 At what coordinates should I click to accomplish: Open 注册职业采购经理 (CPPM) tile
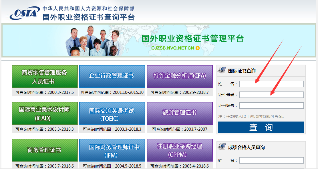tap(180, 150)
